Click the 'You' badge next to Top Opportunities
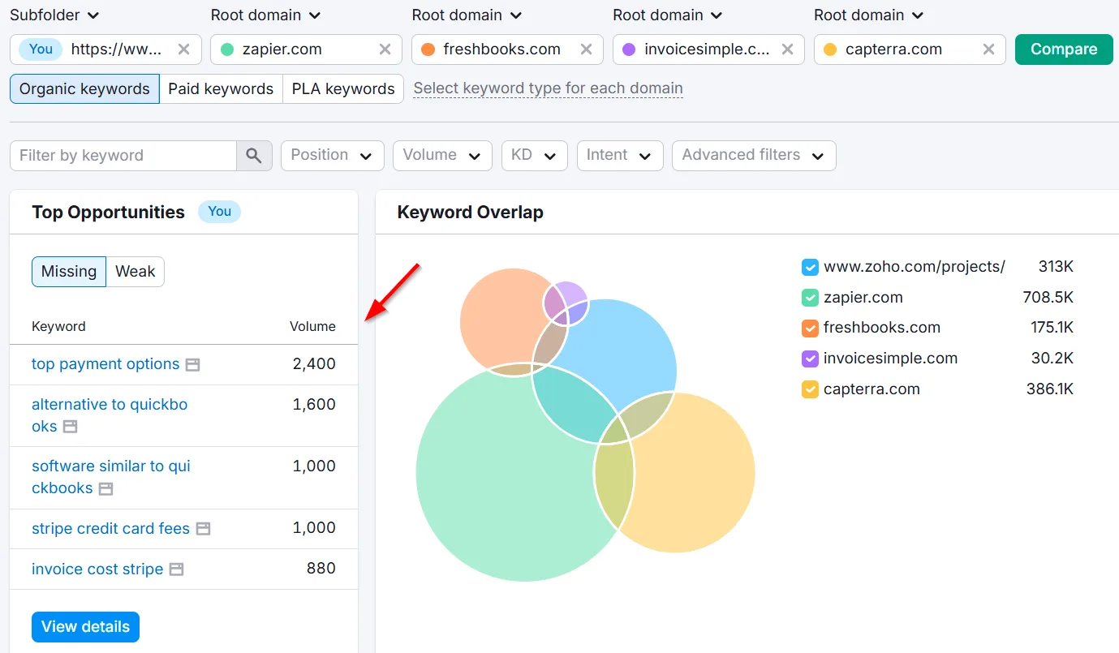Viewport: 1119px width, 653px height. 219,212
